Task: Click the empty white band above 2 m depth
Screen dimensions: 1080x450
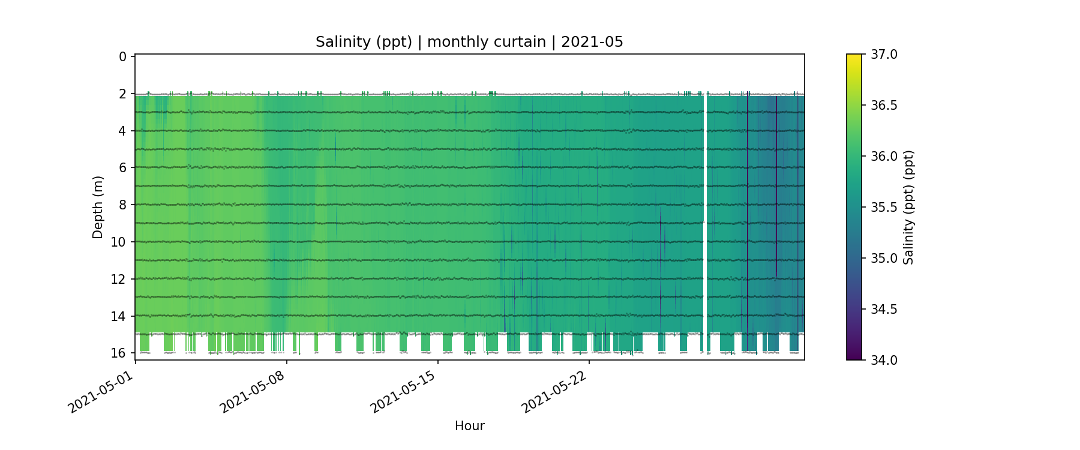Action: click(469, 73)
